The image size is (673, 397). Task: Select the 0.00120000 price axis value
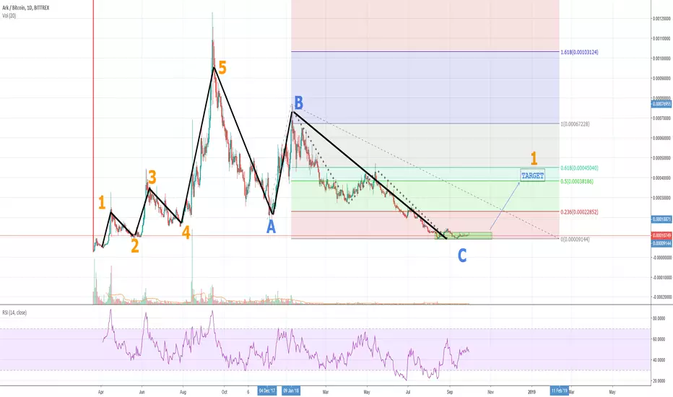pyautogui.click(x=661, y=19)
